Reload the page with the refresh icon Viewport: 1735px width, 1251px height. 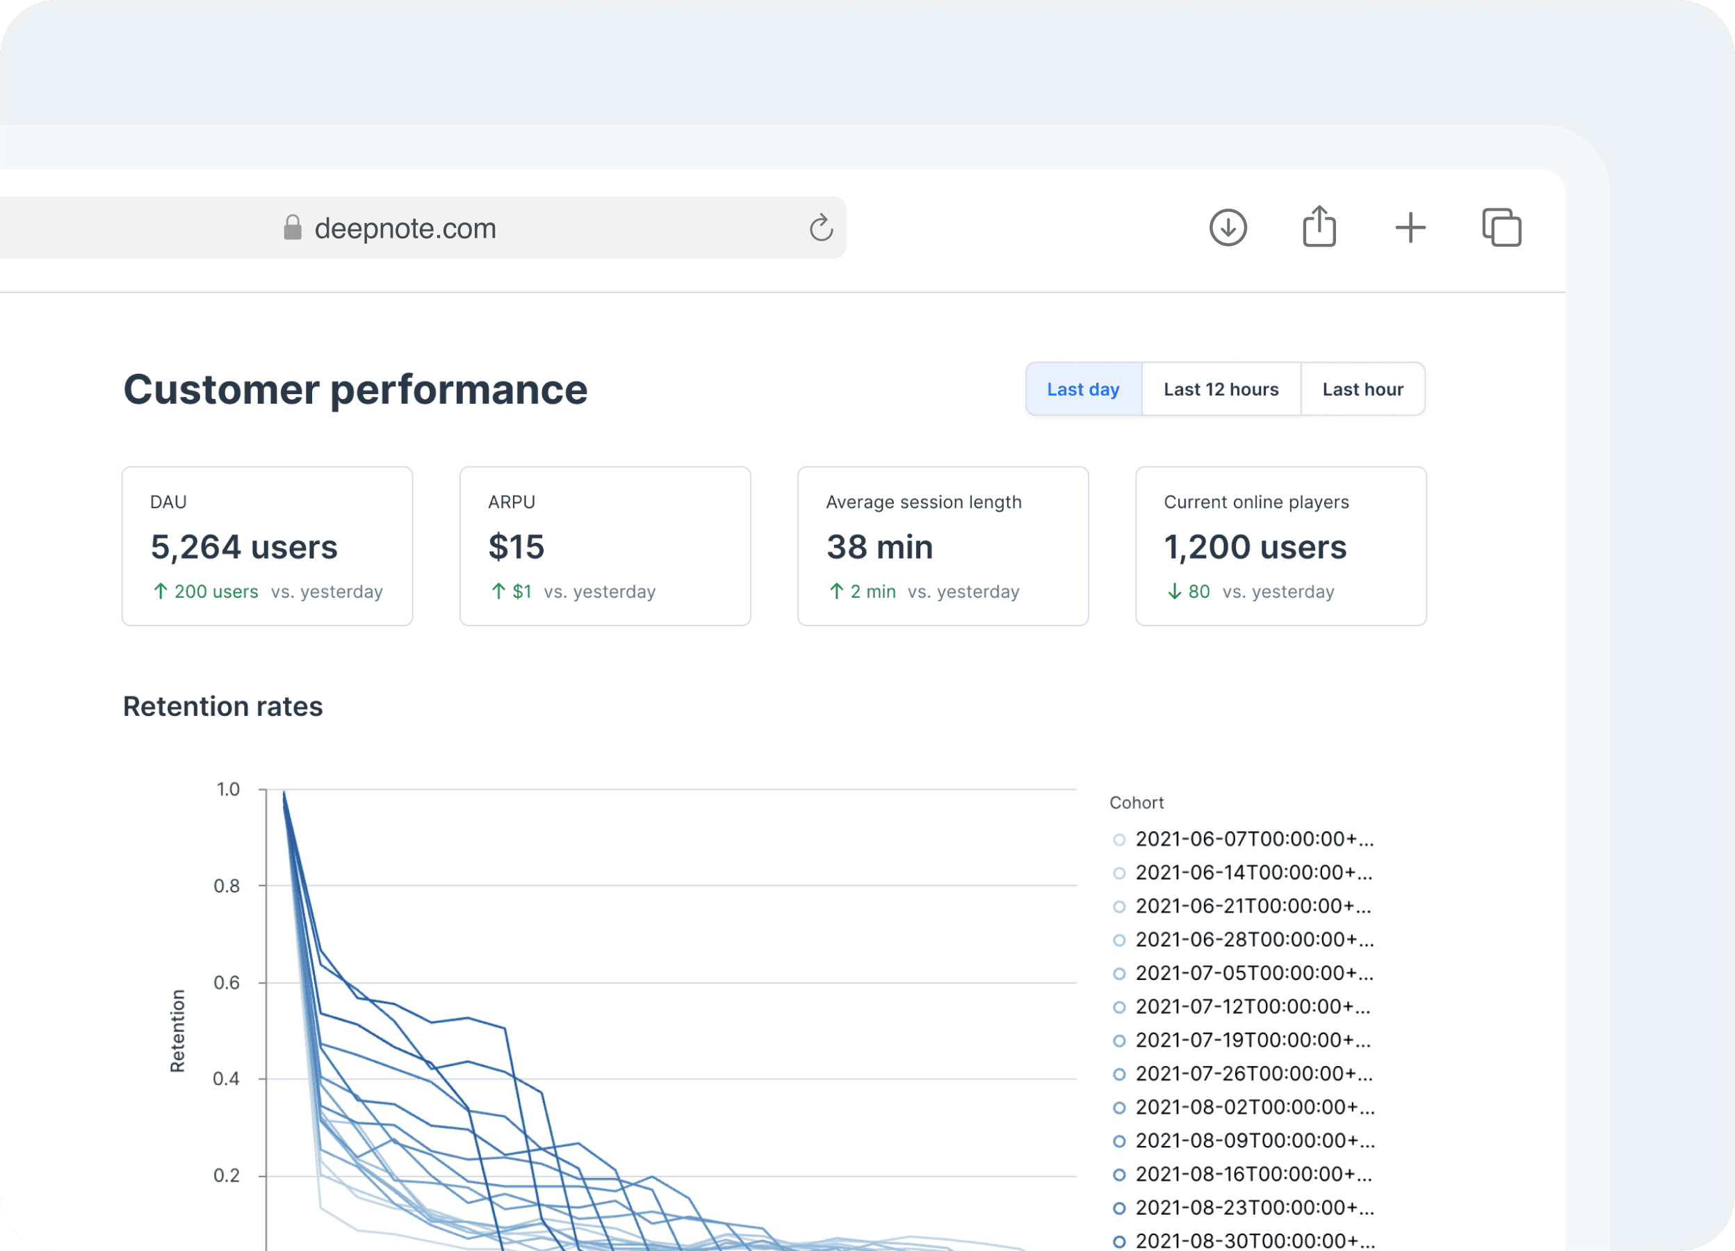pos(821,228)
